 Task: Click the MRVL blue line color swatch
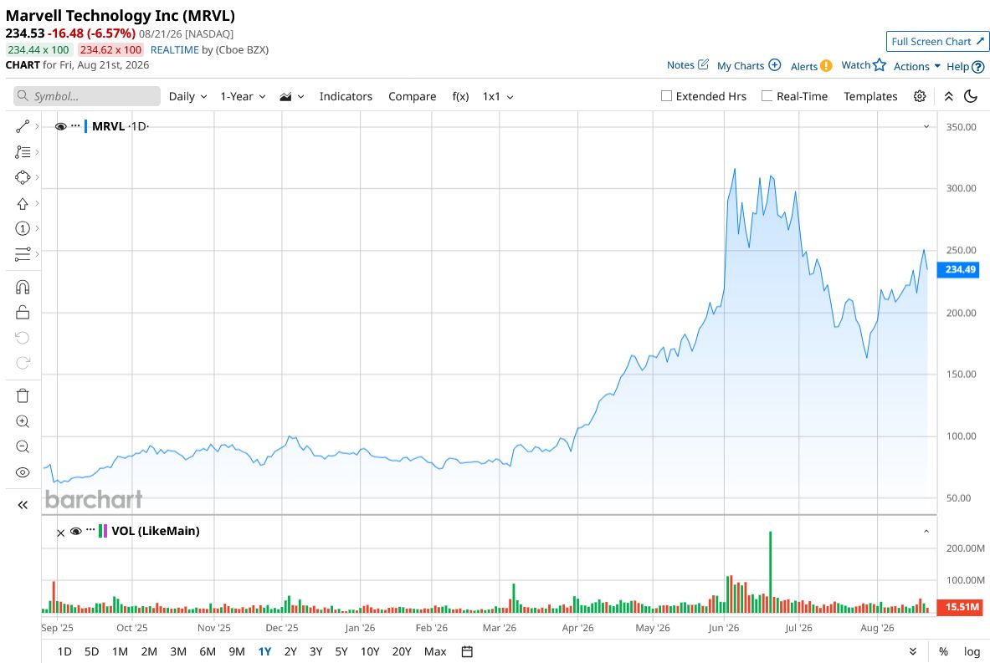[86, 126]
